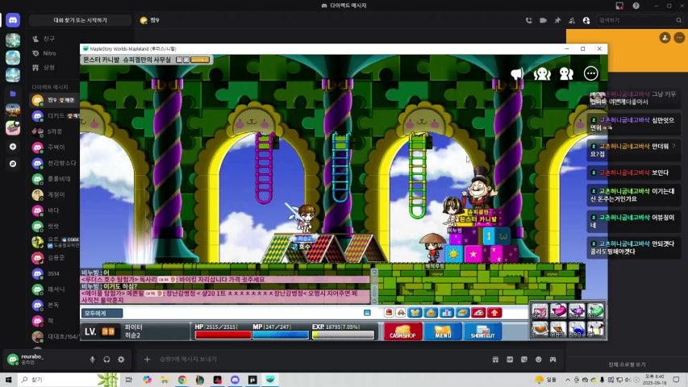Toggle headphone deafen in Discord user panel
The width and height of the screenshot is (688, 387).
[x=106, y=360]
